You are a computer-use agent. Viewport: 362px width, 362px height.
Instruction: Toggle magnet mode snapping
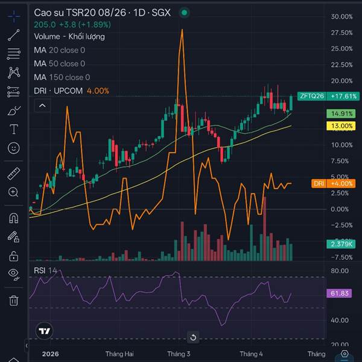point(14,218)
